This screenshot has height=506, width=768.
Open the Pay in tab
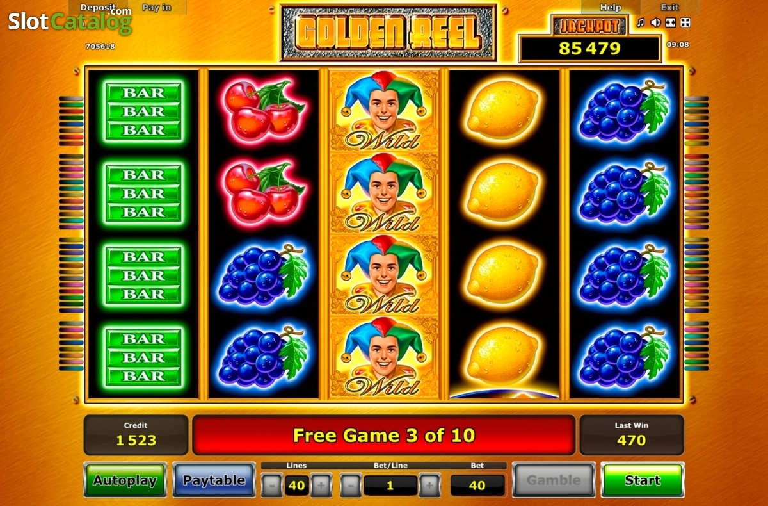tap(157, 8)
